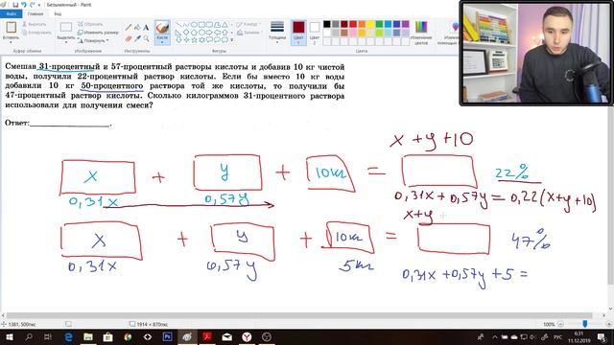The width and height of the screenshot is (614, 345).
Task: Select the Fill bucket tool
Action: click(137, 28)
